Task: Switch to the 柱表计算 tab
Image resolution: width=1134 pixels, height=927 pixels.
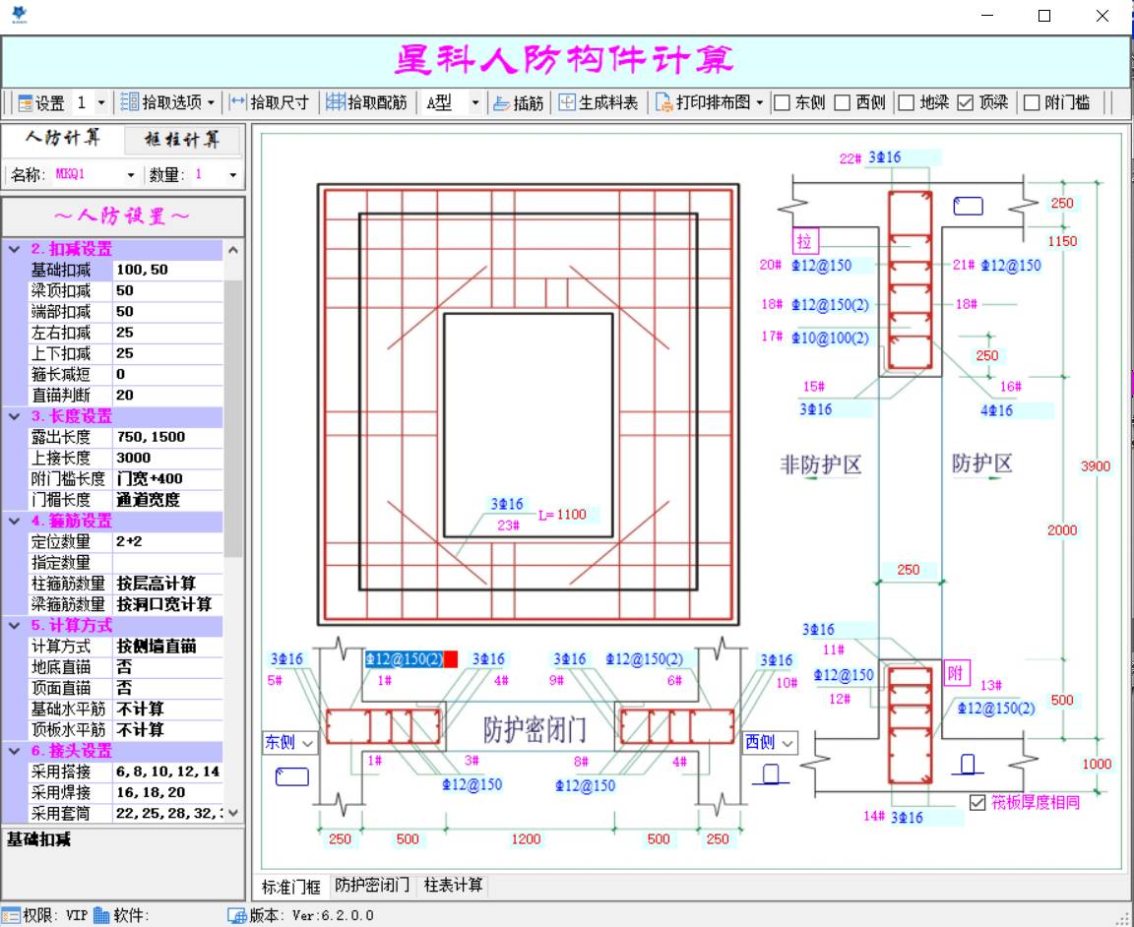Action: [x=454, y=885]
